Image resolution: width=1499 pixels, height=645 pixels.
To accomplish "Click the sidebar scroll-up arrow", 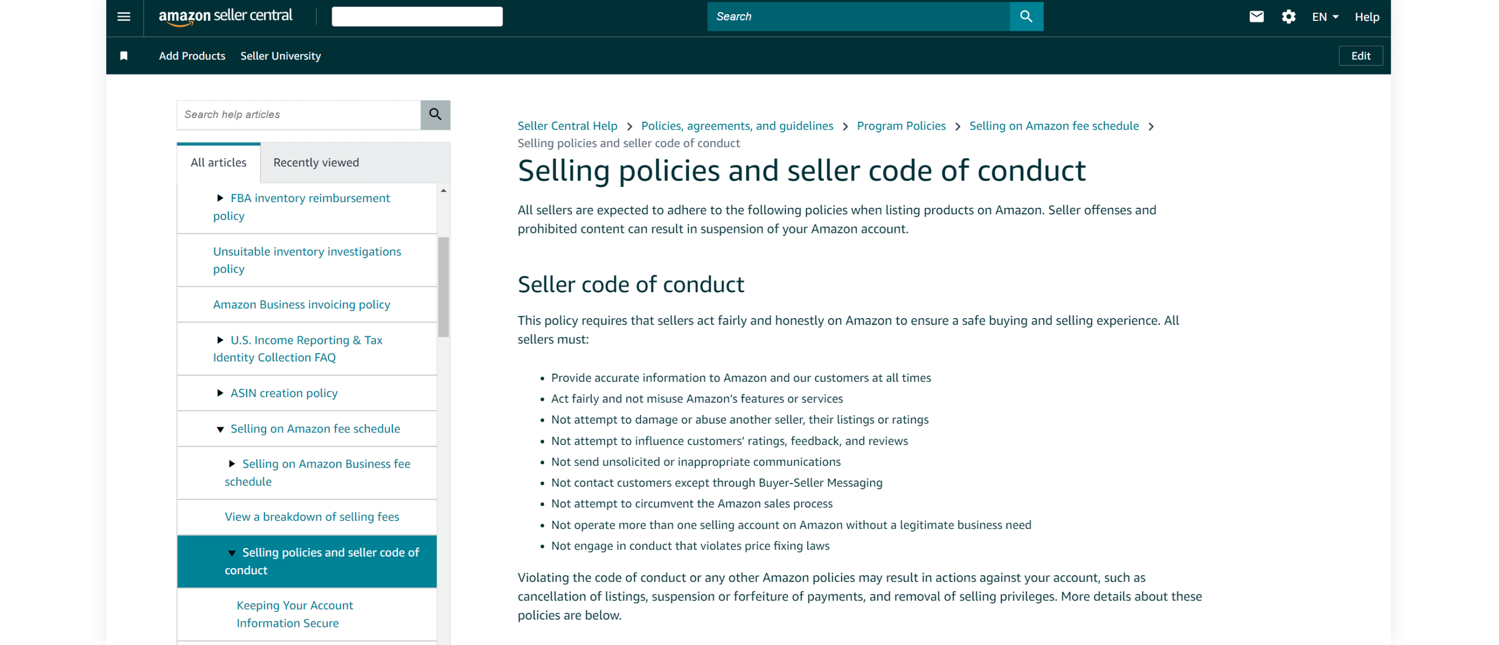I will tap(444, 191).
